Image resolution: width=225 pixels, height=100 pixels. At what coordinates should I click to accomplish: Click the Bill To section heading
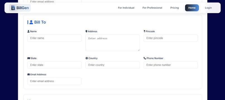click(40, 22)
